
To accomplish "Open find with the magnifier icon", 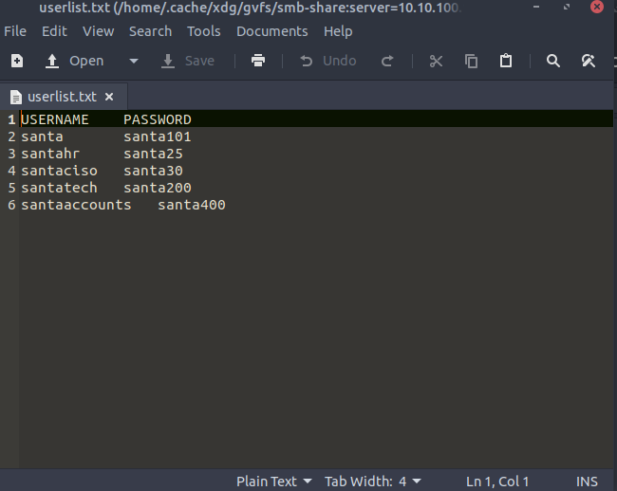I will coord(553,61).
